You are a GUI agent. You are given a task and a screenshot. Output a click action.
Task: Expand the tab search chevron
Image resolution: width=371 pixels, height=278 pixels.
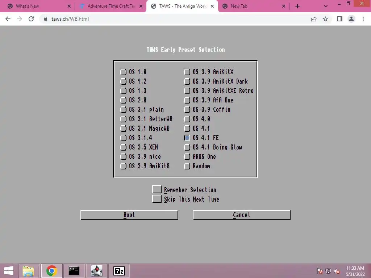tap(326, 6)
